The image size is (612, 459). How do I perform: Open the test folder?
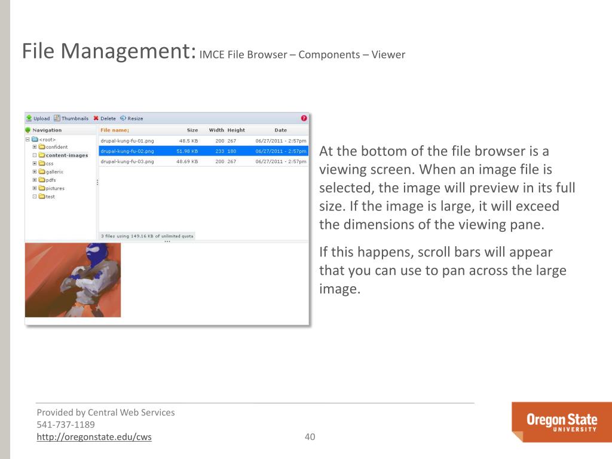[47, 196]
